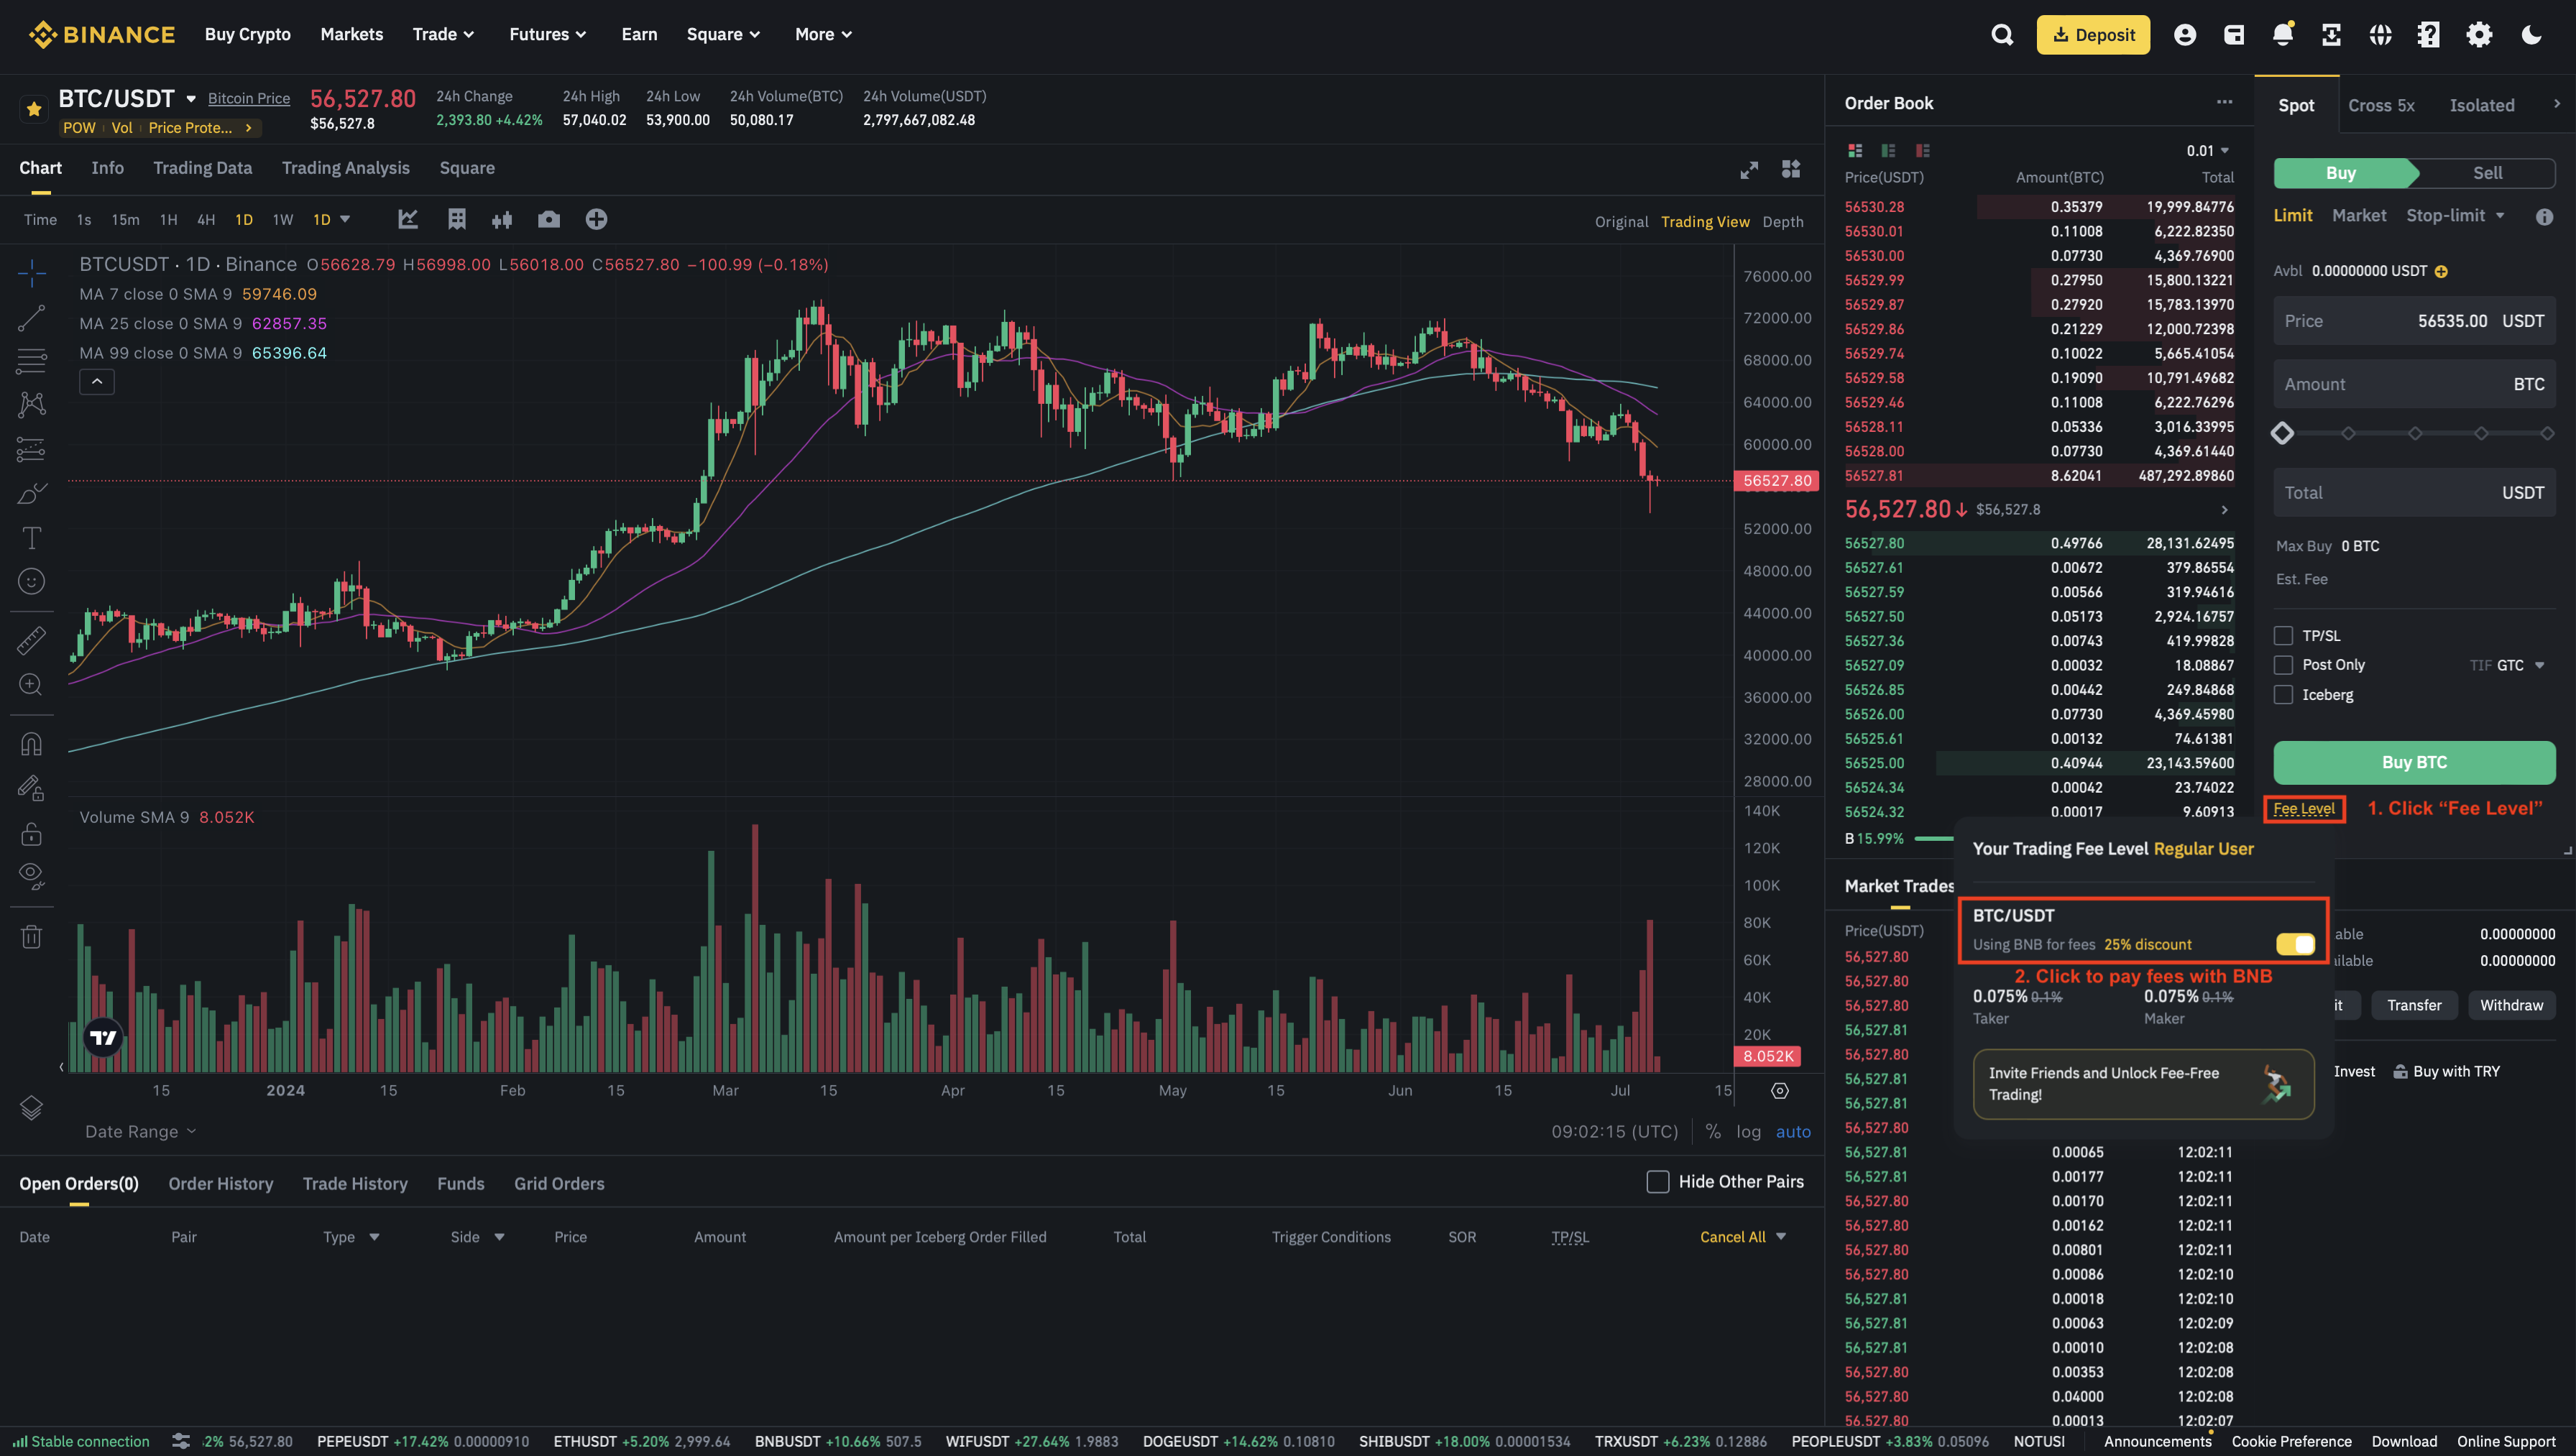Click the amount percentage slider handle

(x=2282, y=433)
